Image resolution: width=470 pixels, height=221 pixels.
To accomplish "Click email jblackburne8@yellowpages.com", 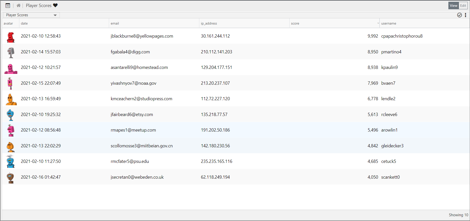I will pos(142,36).
